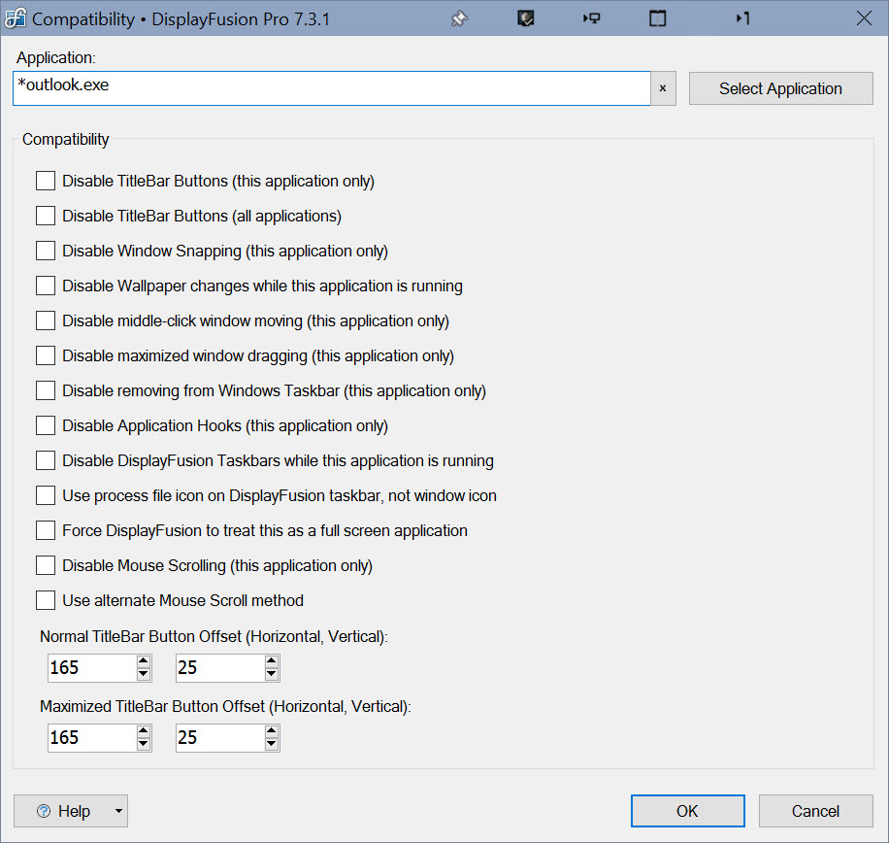The image size is (889, 843).
Task: Decrease Maximized TitleBar horizontal offset value
Action: pyautogui.click(x=144, y=744)
